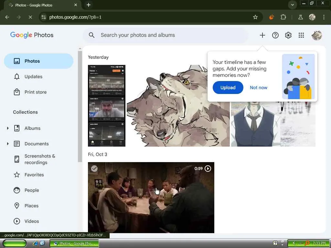Click the People face icon

[x=17, y=190]
